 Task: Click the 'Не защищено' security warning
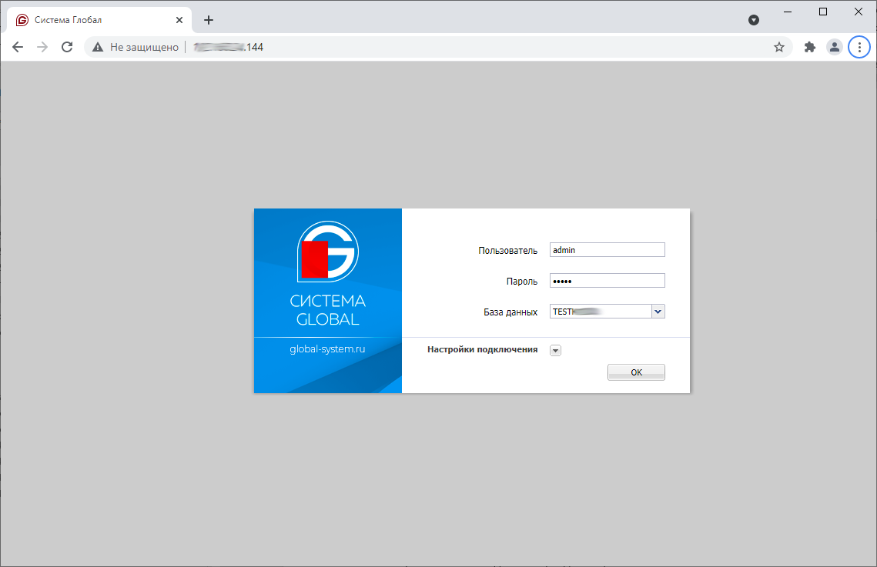(x=136, y=47)
